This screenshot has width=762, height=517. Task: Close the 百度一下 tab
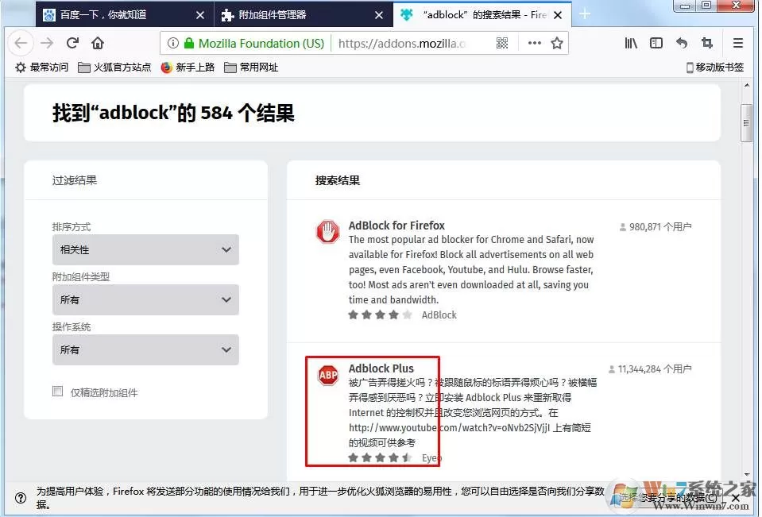coord(199,15)
